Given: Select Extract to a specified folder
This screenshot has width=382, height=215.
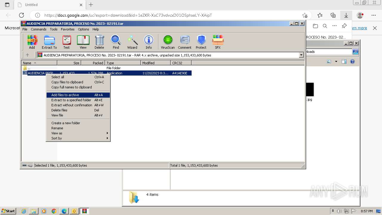Looking at the screenshot, I should coord(78,100).
